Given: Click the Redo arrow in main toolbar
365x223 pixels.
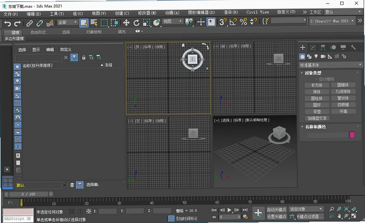Looking at the screenshot, I should (17, 23).
